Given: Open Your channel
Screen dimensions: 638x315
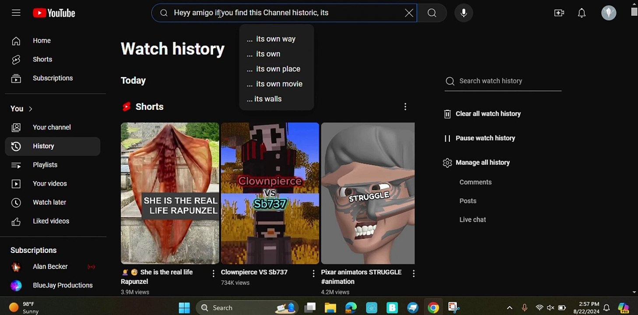Looking at the screenshot, I should coord(53,127).
